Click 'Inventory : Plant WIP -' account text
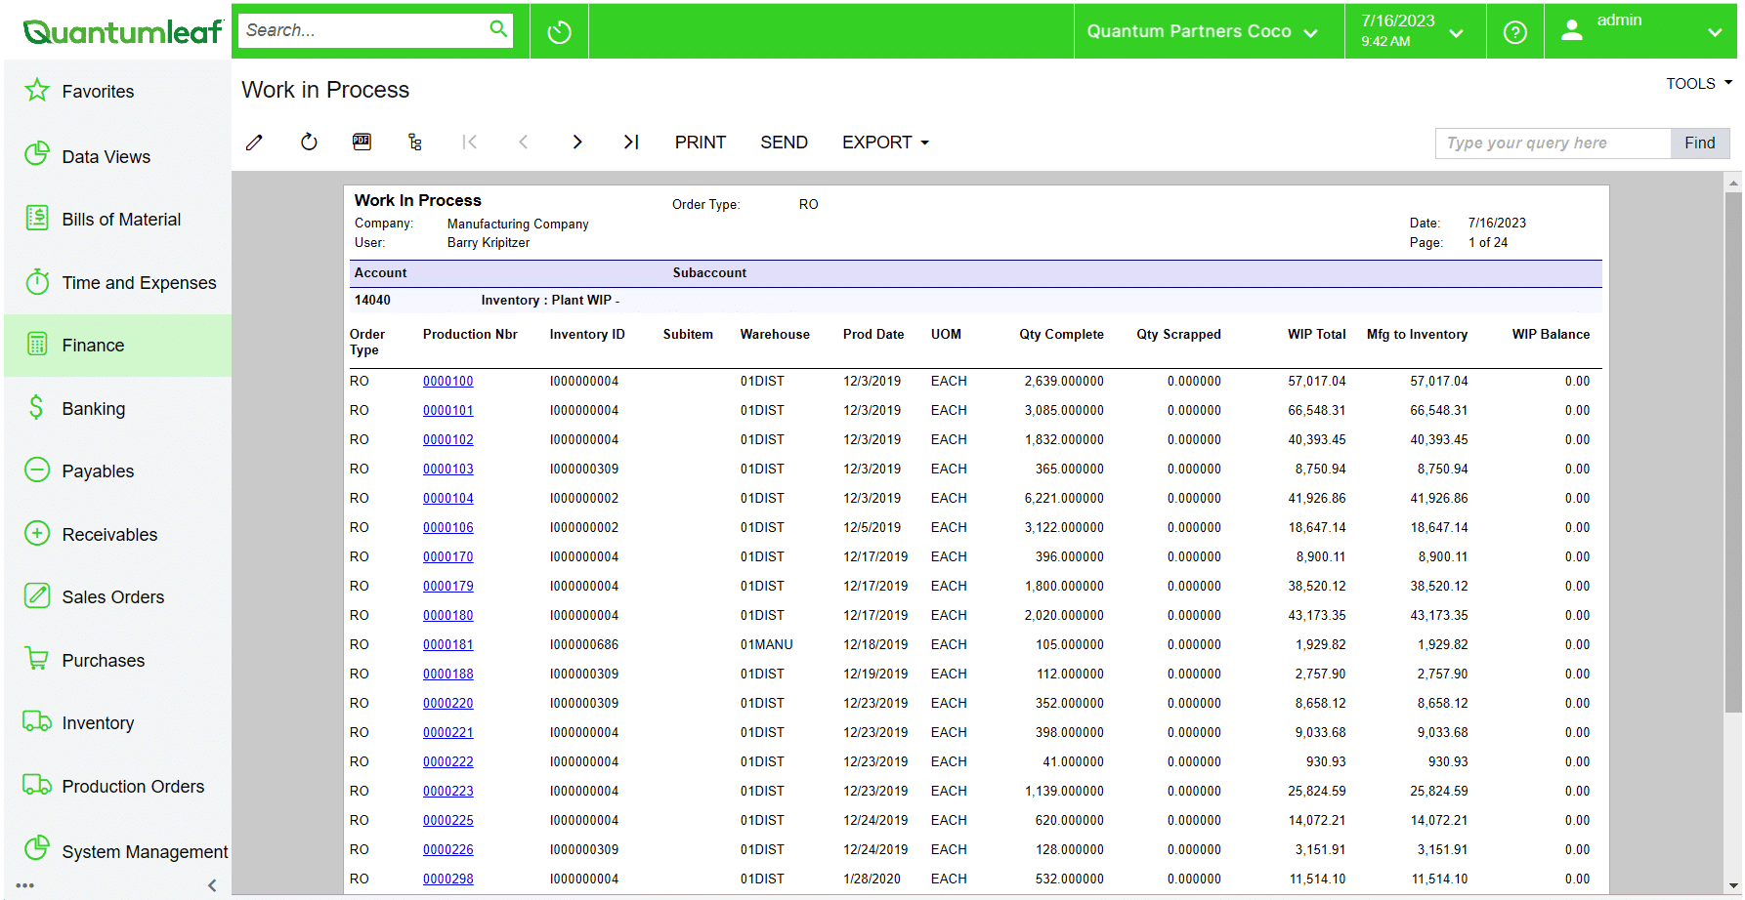 (550, 300)
